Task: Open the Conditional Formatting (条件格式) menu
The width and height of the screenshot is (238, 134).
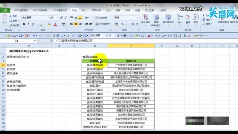Action: 145,20
